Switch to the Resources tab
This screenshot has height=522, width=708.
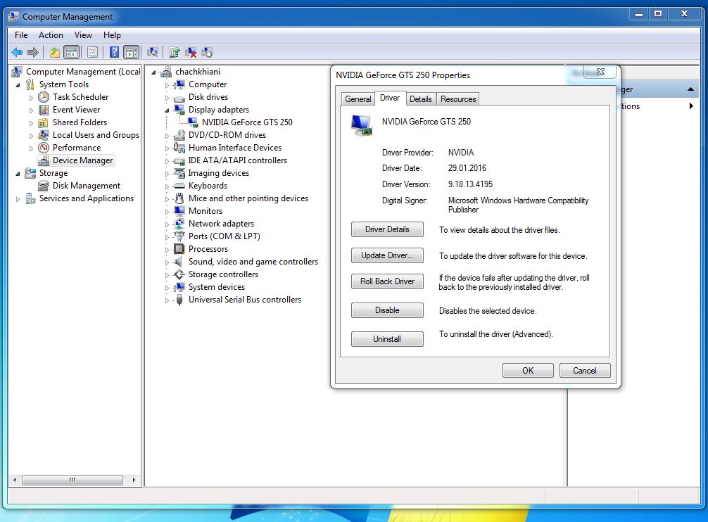pyautogui.click(x=458, y=99)
